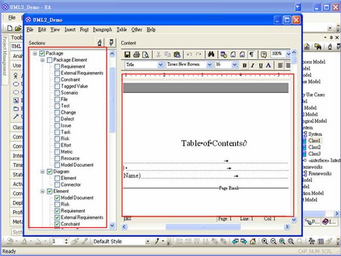Viewport: 341px width, 256px height.
Task: Open the Edit menu
Action: [42, 30]
